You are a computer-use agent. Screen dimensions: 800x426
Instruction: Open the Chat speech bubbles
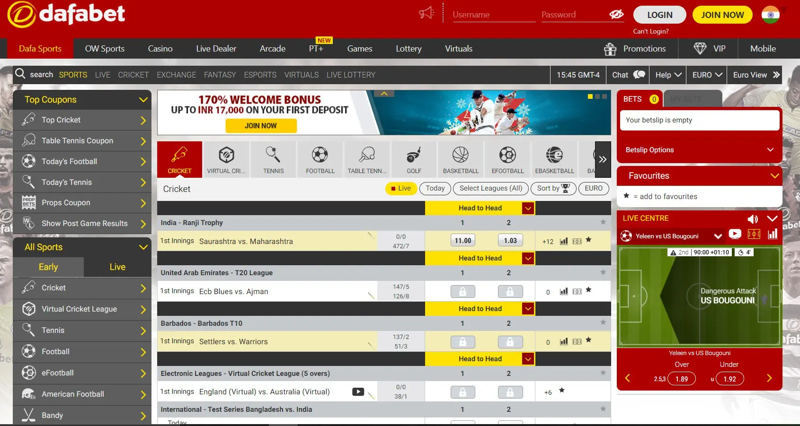(x=639, y=75)
